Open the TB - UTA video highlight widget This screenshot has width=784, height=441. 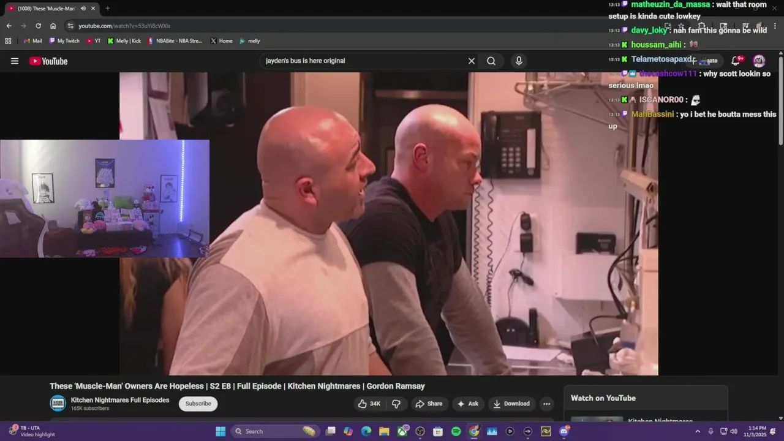(x=32, y=431)
